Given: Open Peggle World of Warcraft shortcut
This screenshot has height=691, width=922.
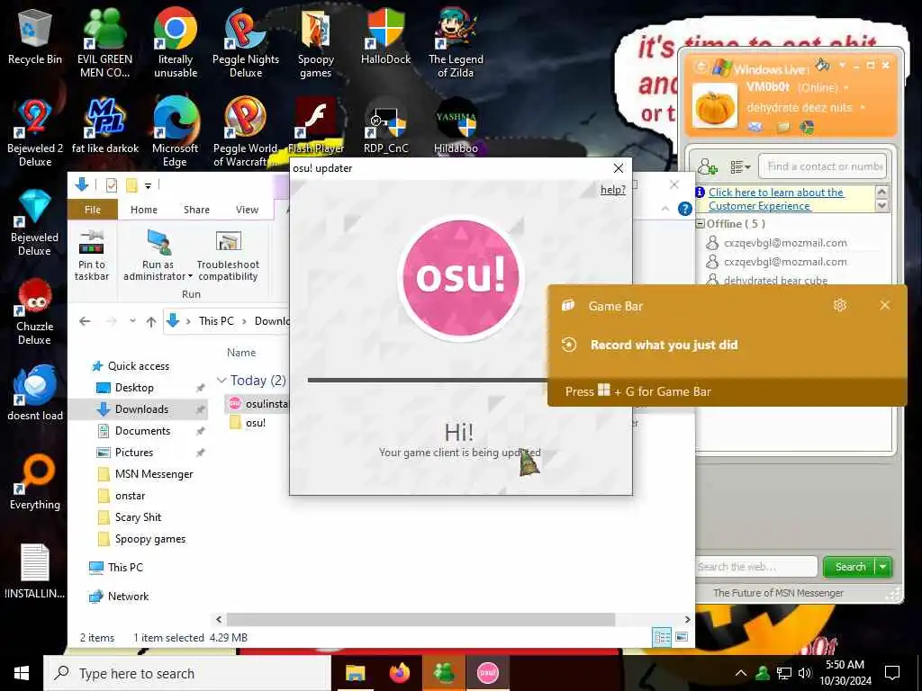Looking at the screenshot, I should pyautogui.click(x=246, y=133).
